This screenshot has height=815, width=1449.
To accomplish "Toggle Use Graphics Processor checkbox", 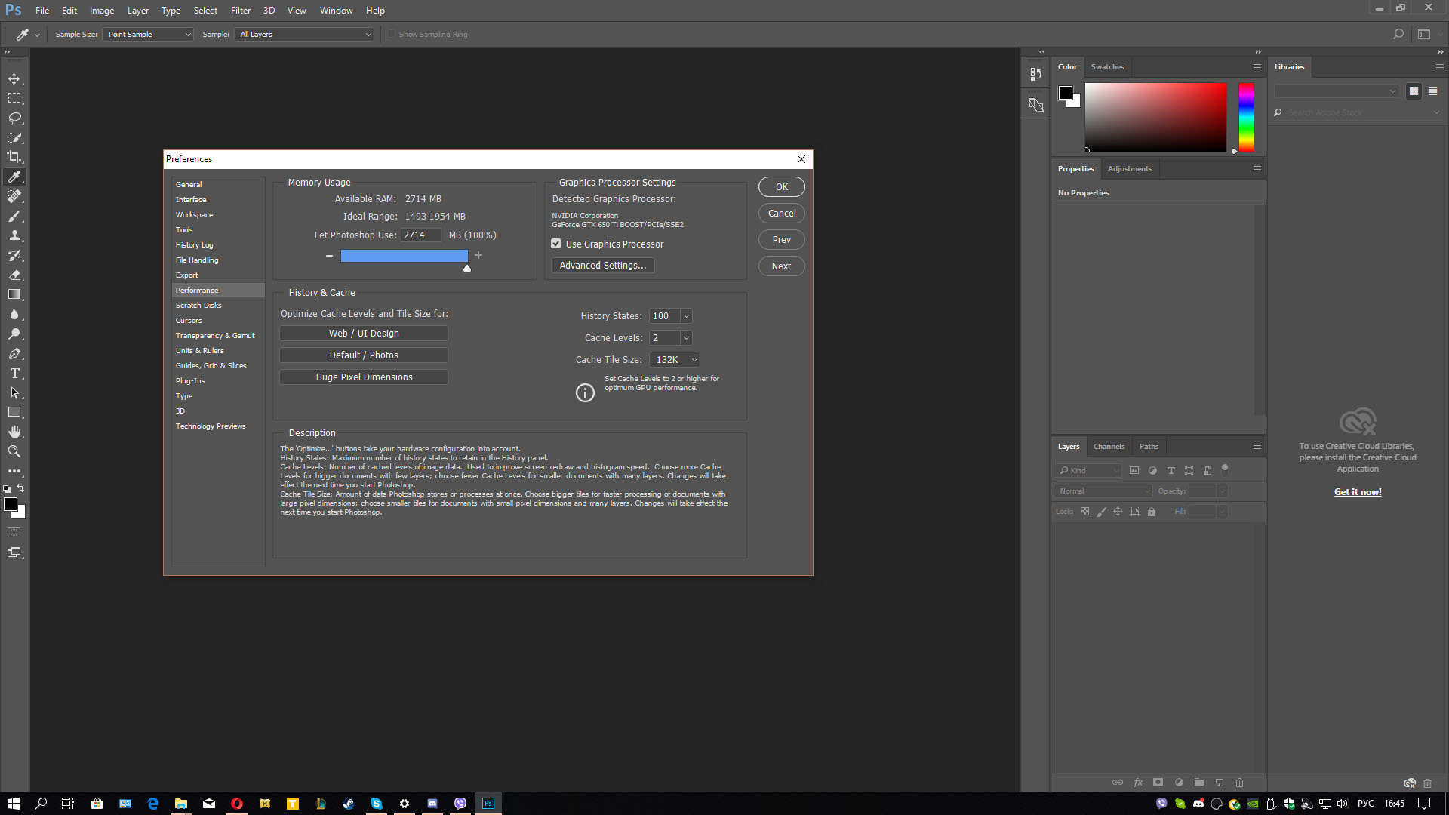I will pos(556,244).
